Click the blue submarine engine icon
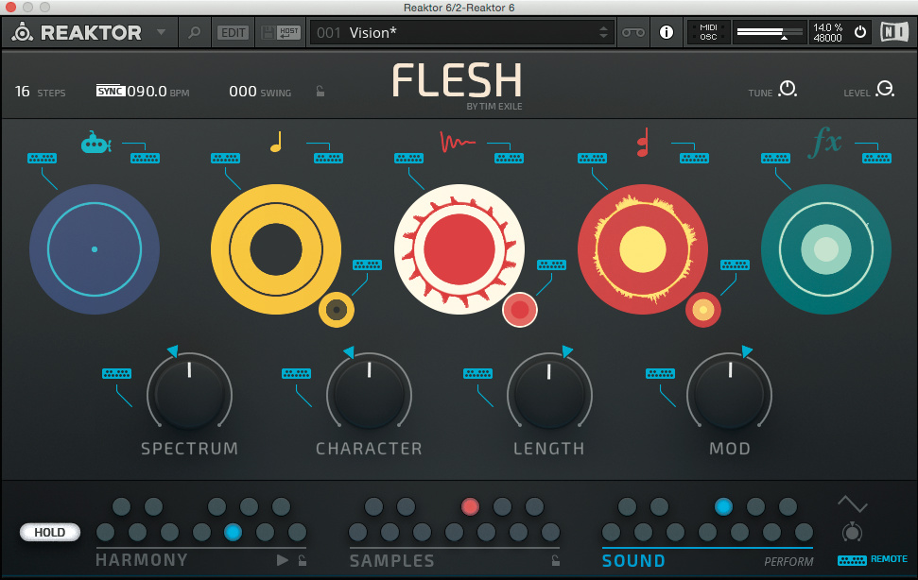Screen dimensions: 918x580 click(x=95, y=144)
